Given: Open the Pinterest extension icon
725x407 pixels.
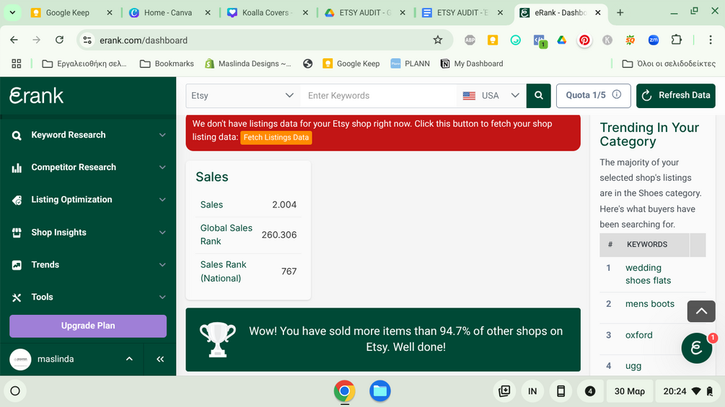Looking at the screenshot, I should (584, 40).
